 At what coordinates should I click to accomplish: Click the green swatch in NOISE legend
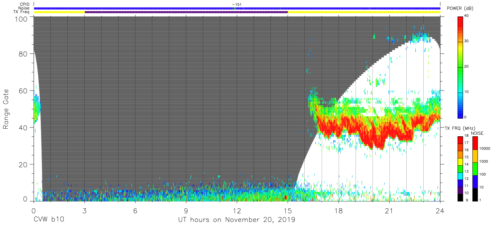(x=475, y=168)
